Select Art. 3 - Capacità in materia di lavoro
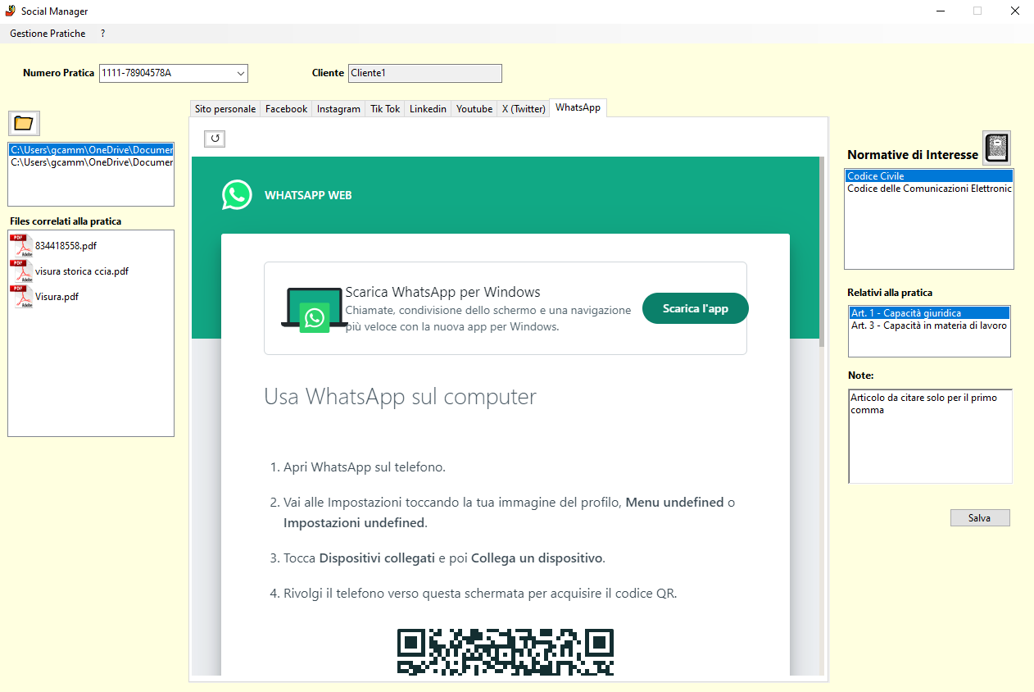The width and height of the screenshot is (1034, 692). pos(929,326)
